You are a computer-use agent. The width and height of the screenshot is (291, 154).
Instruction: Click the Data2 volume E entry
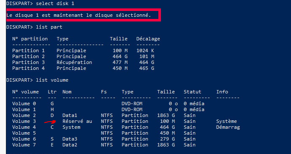click(104, 145)
